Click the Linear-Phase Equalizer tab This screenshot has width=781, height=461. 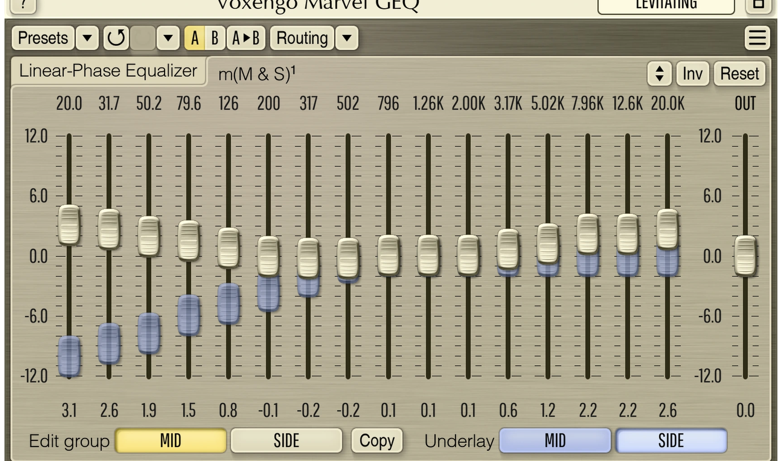pyautogui.click(x=108, y=71)
